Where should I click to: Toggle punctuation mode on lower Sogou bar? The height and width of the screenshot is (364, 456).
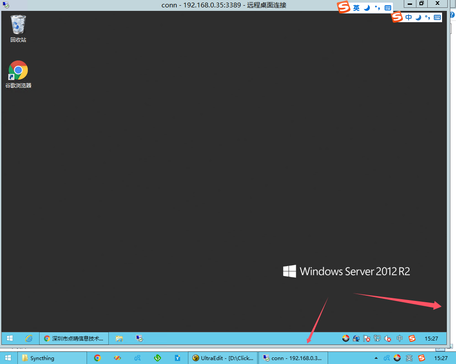(x=427, y=17)
